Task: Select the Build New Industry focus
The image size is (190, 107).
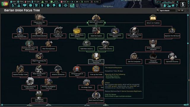Action: [87, 49]
